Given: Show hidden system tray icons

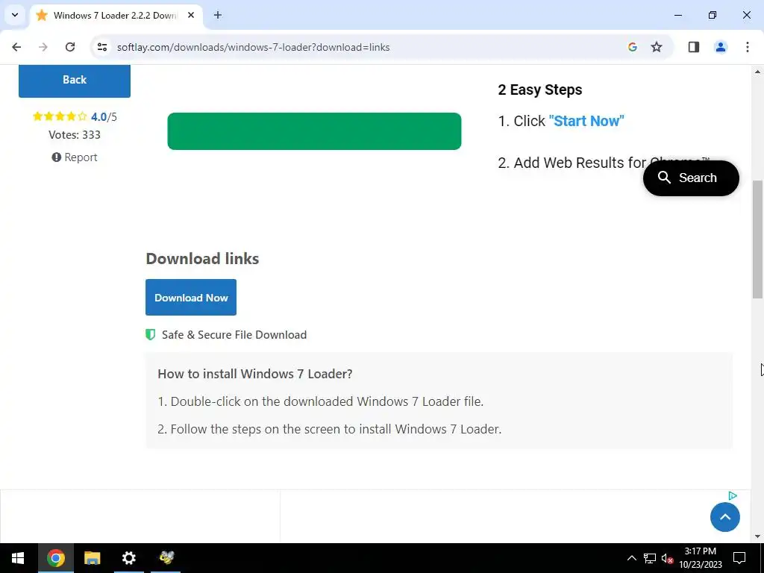Looking at the screenshot, I should coord(631,558).
